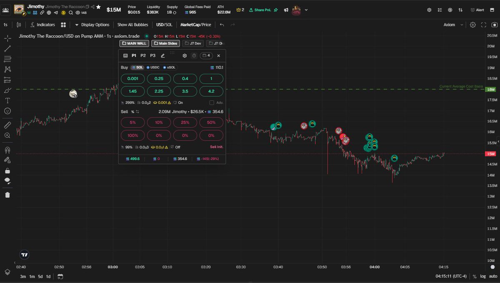Click the Sell Init. link
This screenshot has width=500, height=283.
point(216,147)
